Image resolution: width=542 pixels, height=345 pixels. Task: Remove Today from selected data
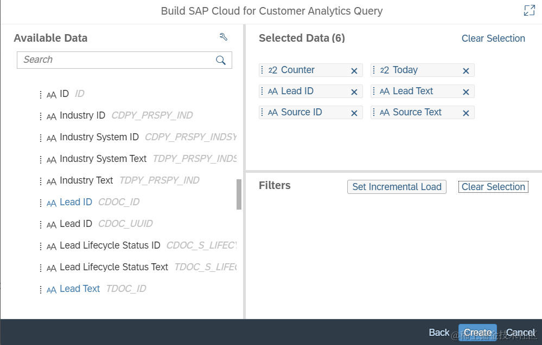(466, 70)
